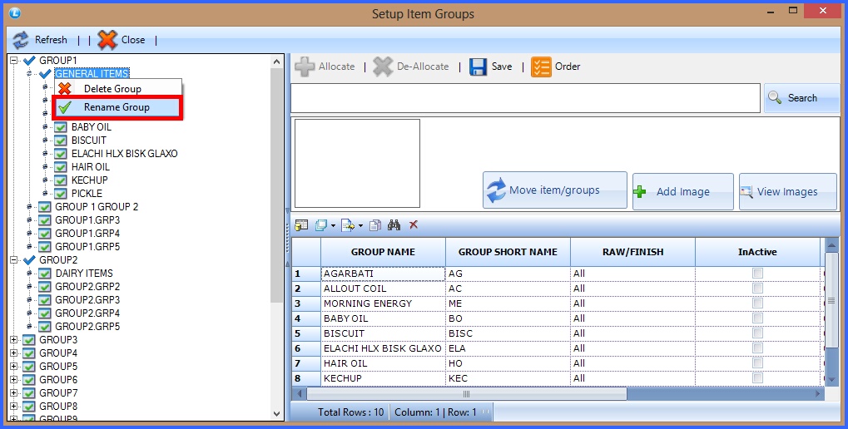Image resolution: width=848 pixels, height=429 pixels.
Task: Tick the InActive checkbox for AGARBATI row
Action: point(757,274)
